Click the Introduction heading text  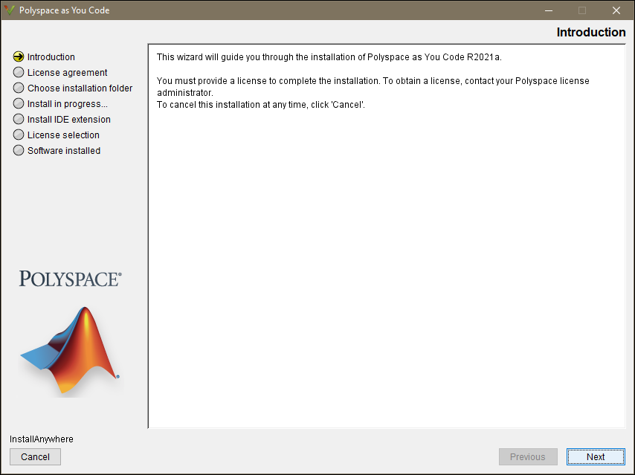click(x=591, y=32)
